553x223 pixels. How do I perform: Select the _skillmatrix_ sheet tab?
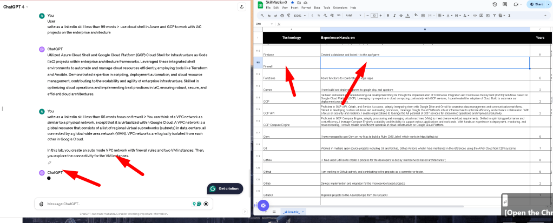tap(293, 212)
